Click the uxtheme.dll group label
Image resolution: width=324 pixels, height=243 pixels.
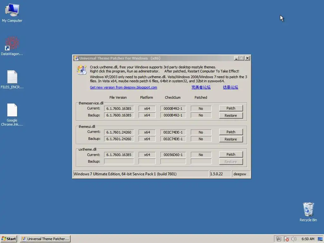click(87, 149)
